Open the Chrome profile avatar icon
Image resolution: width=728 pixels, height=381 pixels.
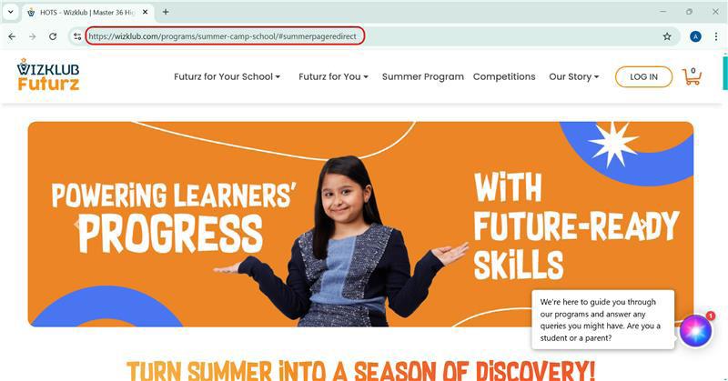point(695,36)
